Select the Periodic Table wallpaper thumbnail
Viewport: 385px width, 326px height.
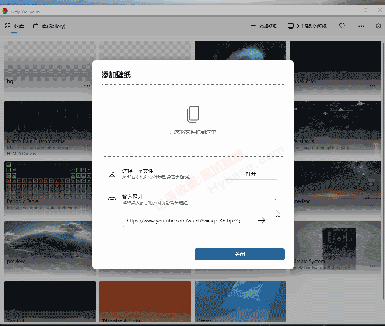(x=48, y=184)
